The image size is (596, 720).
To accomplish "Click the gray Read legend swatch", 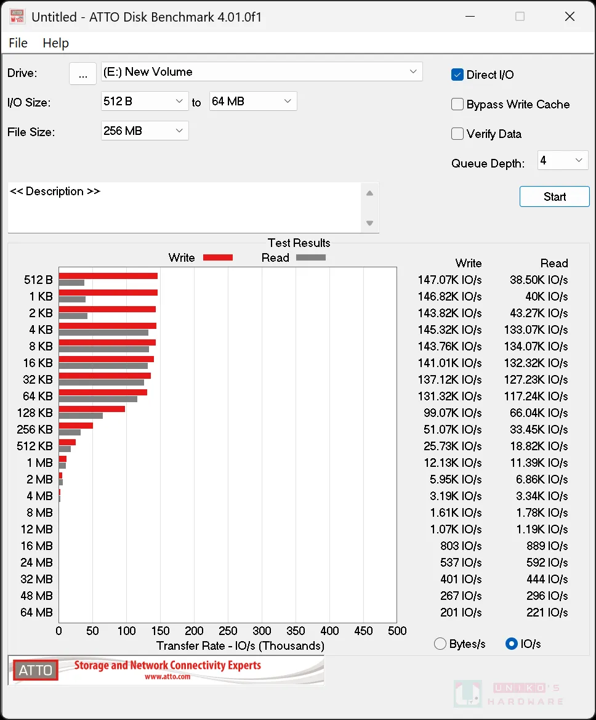I will [311, 257].
